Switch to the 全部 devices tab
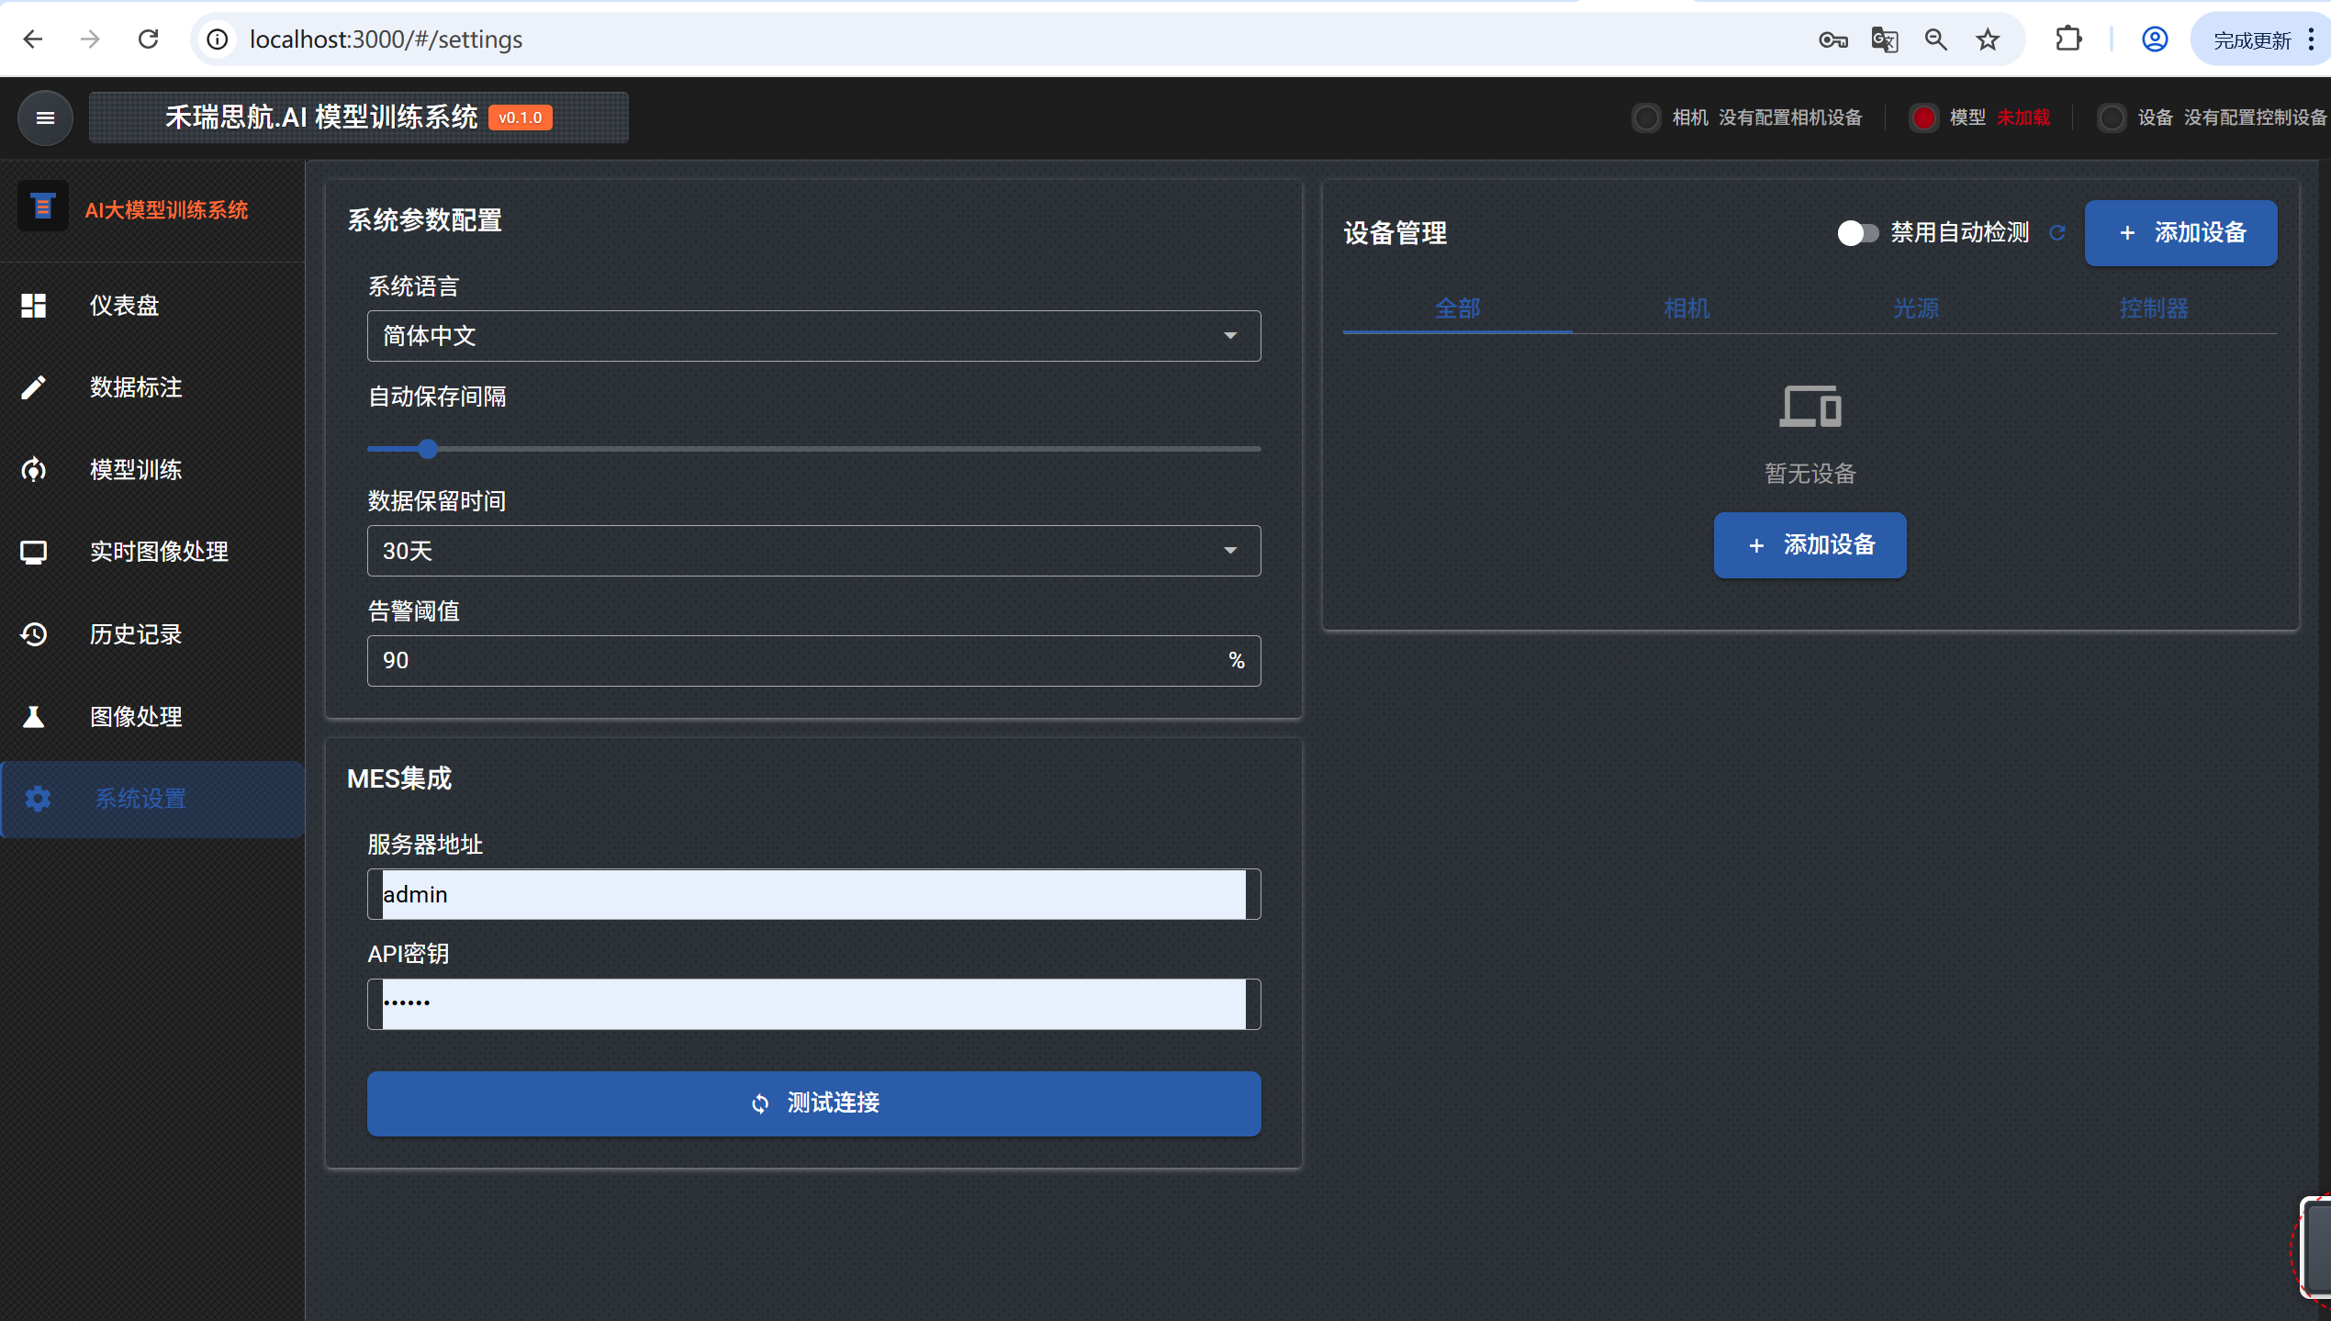2331x1321 pixels. (x=1457, y=308)
